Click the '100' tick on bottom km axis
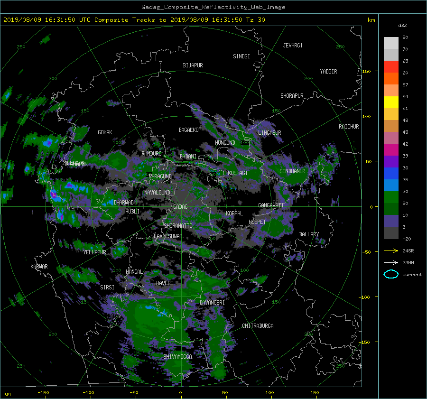427x399 pixels. 269,393
